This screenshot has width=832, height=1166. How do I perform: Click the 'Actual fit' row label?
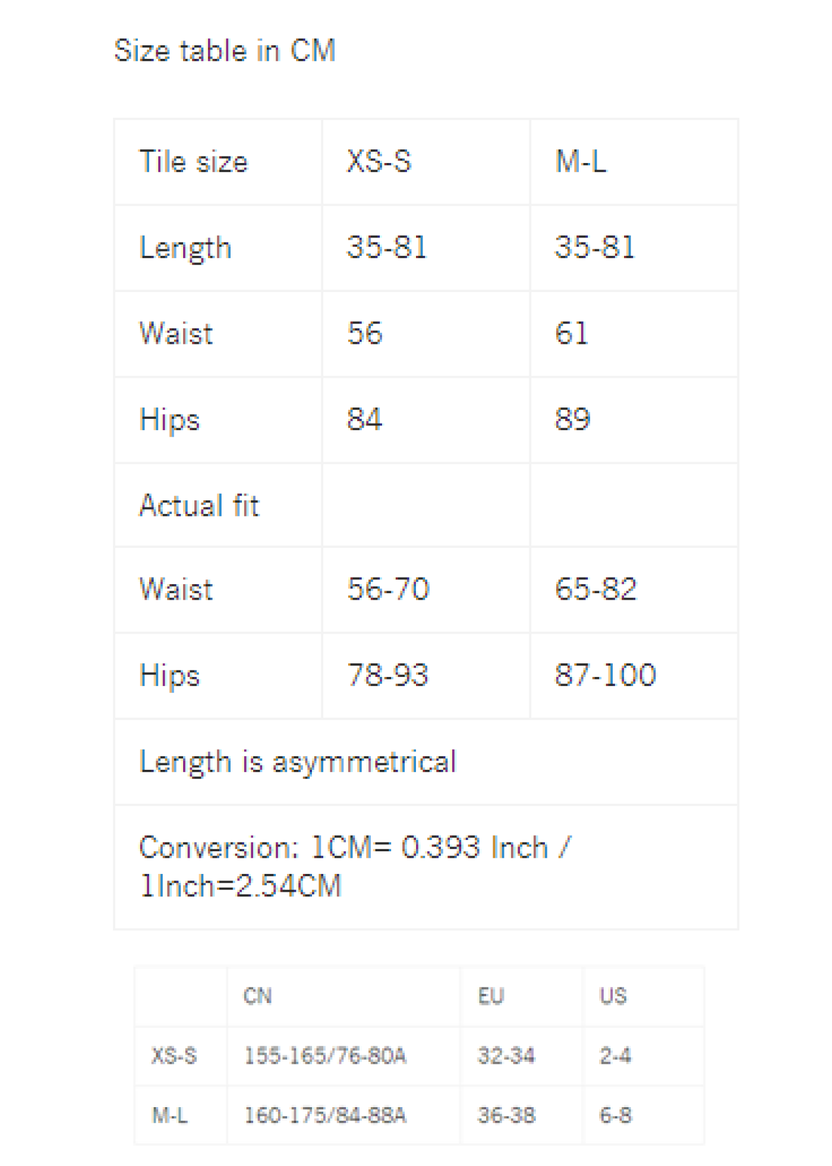pos(199,506)
